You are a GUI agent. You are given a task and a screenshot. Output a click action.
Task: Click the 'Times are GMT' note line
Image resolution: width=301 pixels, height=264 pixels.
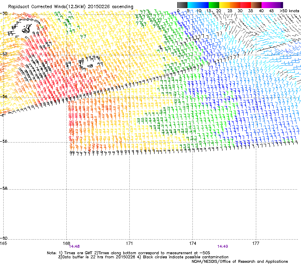pyautogui.click(x=129, y=253)
